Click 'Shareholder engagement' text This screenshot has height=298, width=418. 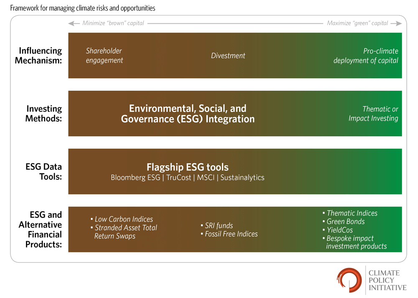click(x=104, y=56)
